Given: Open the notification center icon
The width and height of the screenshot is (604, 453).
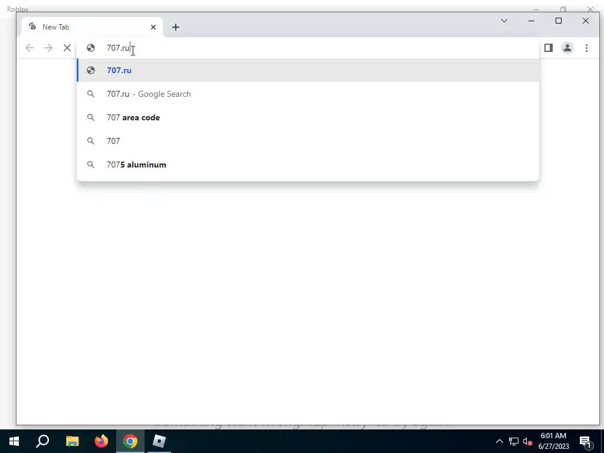Looking at the screenshot, I should [x=585, y=441].
